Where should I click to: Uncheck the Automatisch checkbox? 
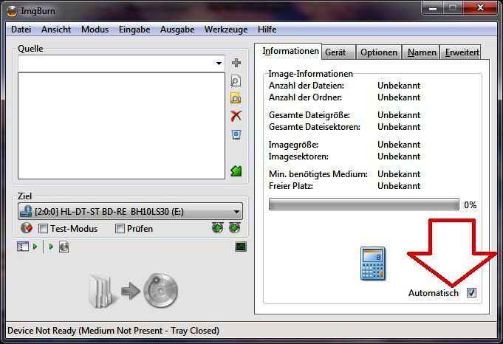click(x=471, y=292)
